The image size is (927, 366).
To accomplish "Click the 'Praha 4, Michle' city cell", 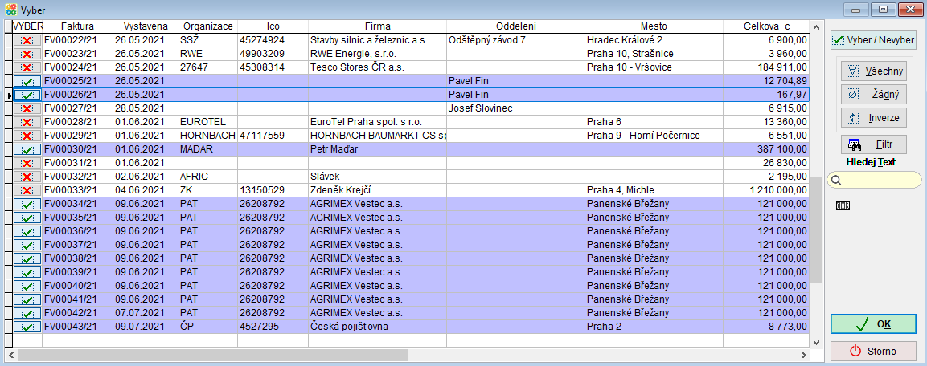I will [654, 190].
